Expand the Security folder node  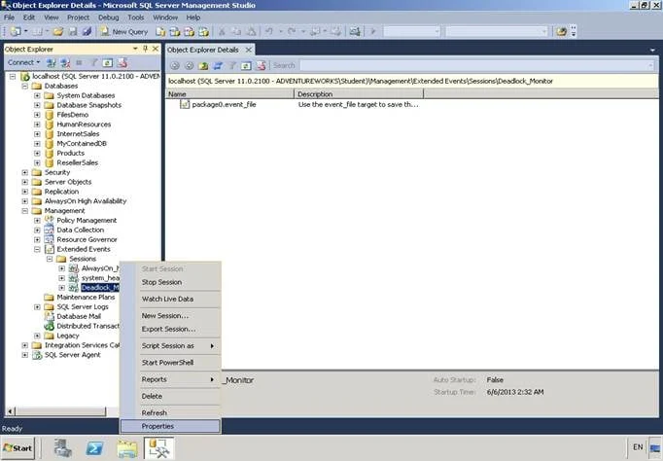pos(25,172)
